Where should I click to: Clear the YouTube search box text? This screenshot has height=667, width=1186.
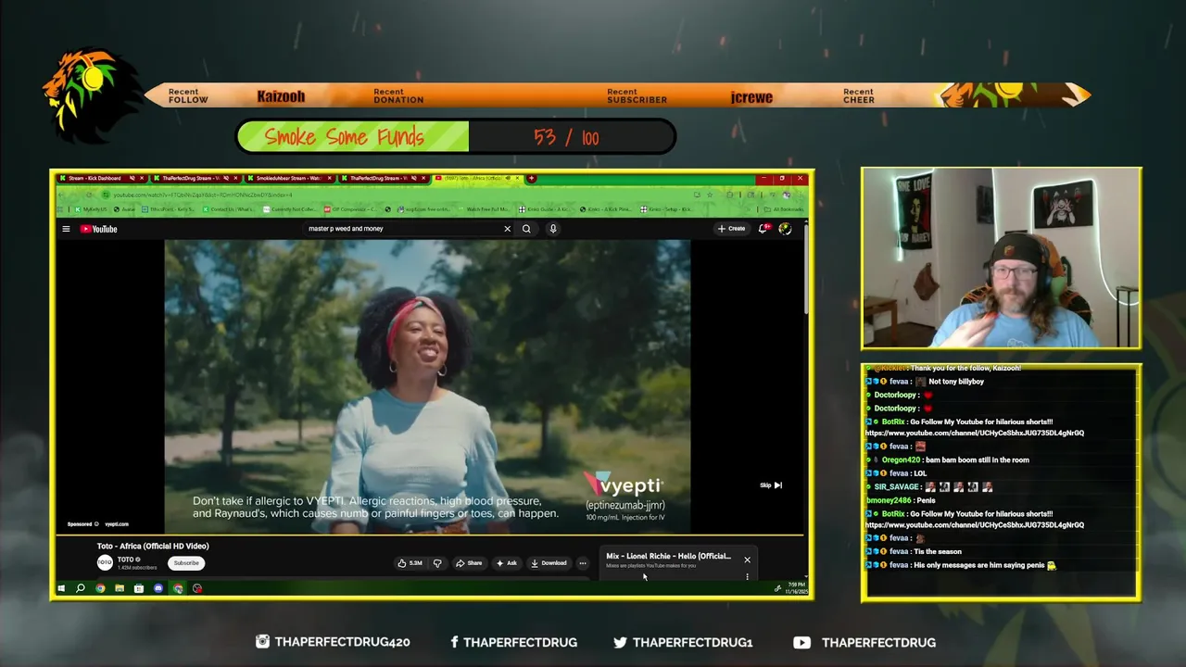point(507,229)
